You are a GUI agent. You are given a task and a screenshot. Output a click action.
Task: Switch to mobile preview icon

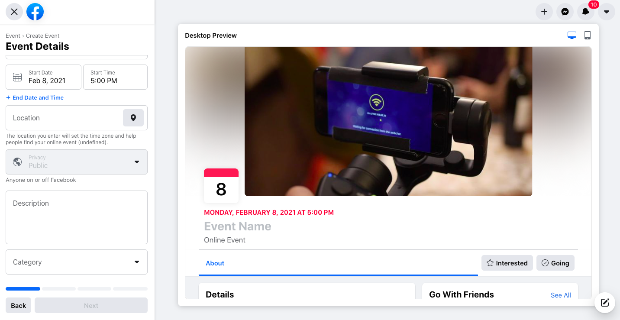[588, 36]
